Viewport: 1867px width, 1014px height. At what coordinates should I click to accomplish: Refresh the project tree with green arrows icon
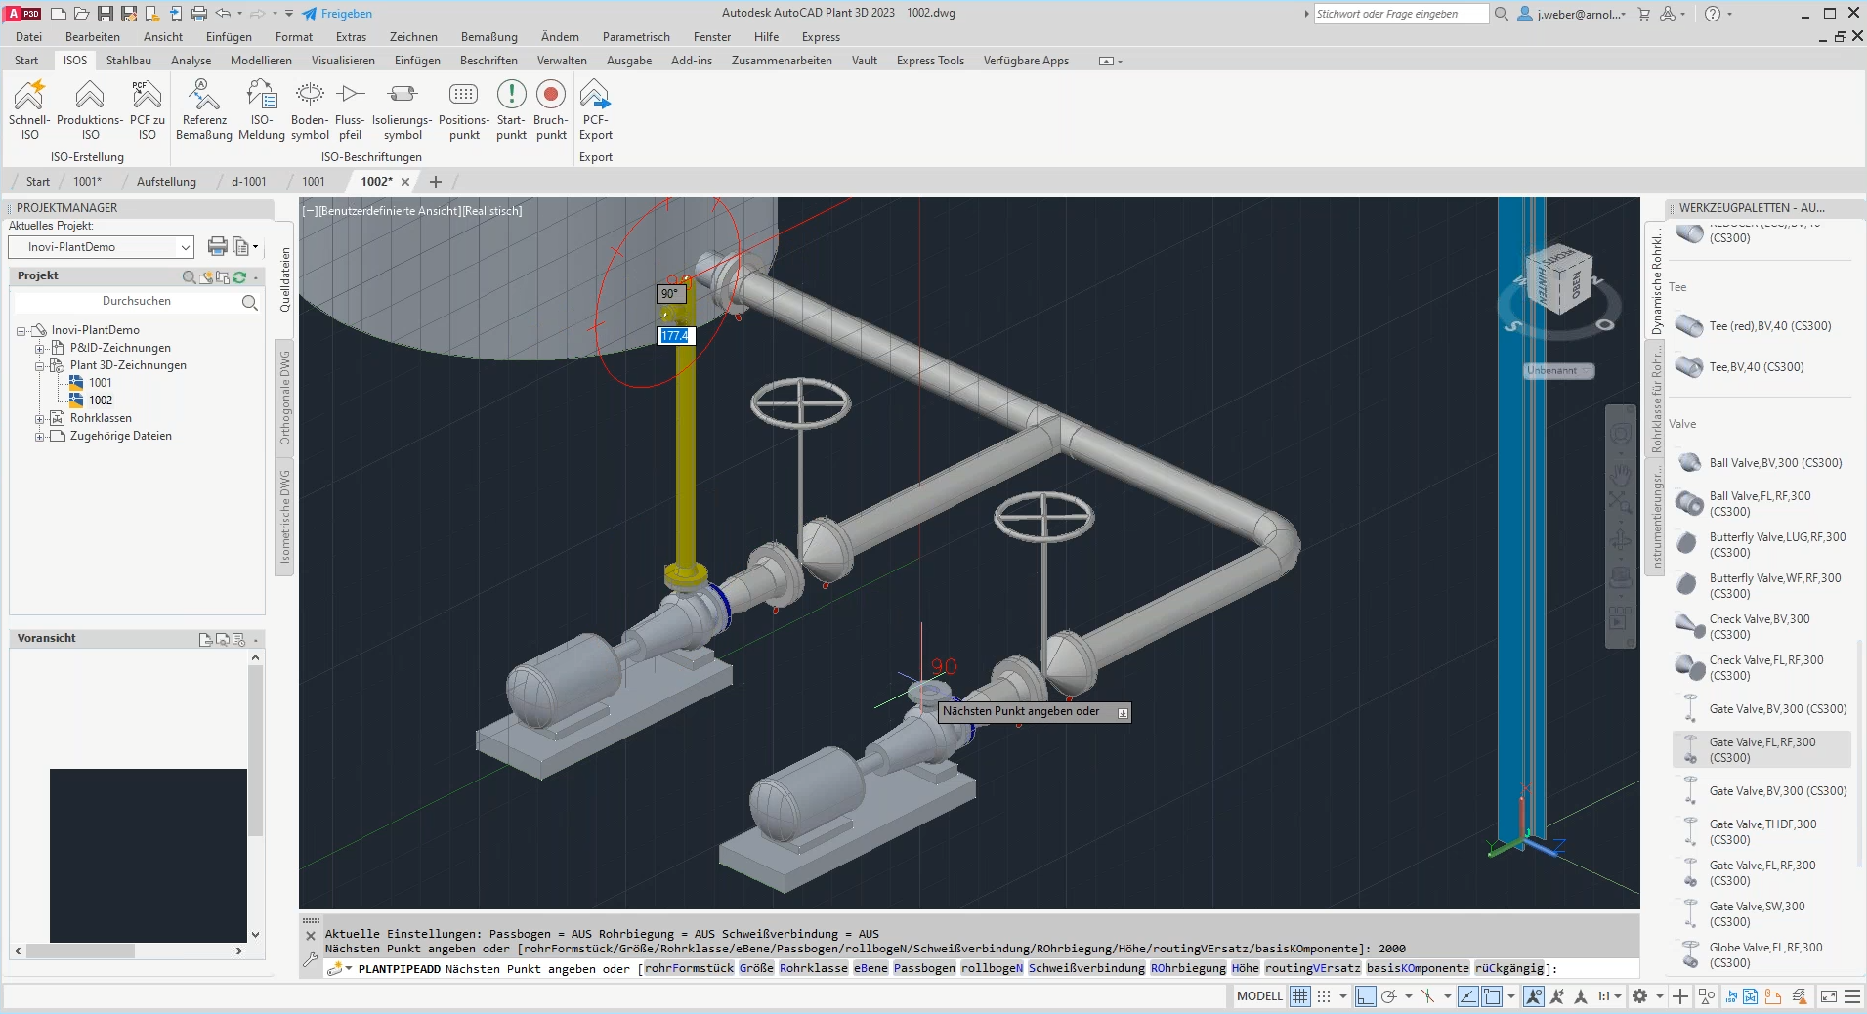239,276
